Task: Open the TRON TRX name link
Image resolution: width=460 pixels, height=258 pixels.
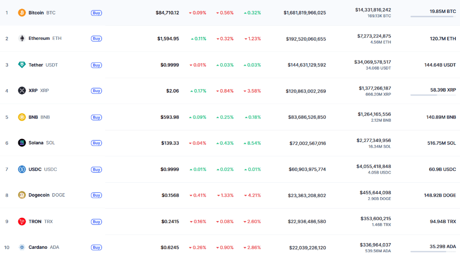Action: [x=40, y=222]
